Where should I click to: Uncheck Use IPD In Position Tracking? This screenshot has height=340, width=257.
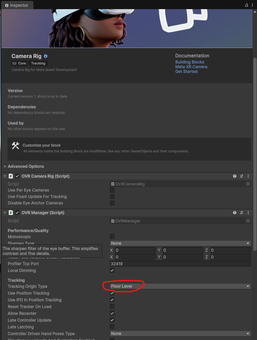[112, 300]
